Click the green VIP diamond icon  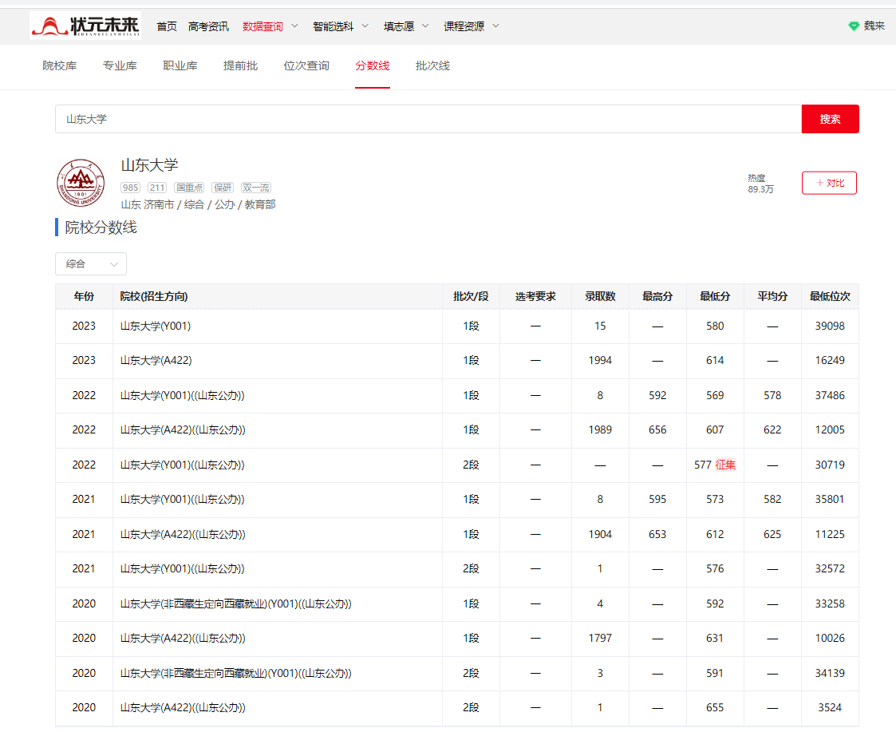click(x=854, y=26)
